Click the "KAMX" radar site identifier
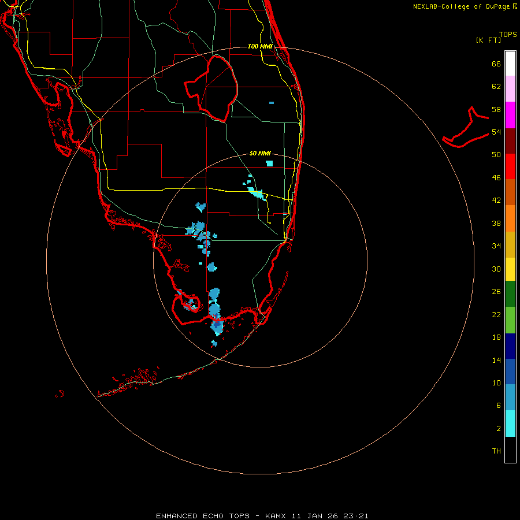The height and width of the screenshot is (520, 520). tap(276, 516)
